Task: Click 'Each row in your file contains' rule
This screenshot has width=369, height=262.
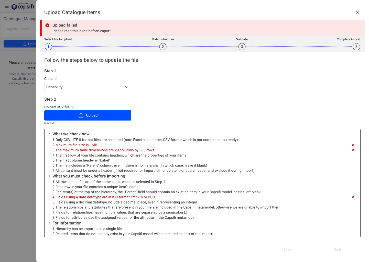Action: click(x=95, y=187)
